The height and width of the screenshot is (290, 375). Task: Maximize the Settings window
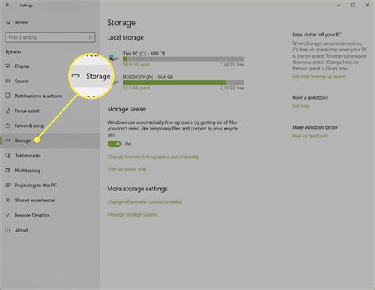click(x=353, y=5)
